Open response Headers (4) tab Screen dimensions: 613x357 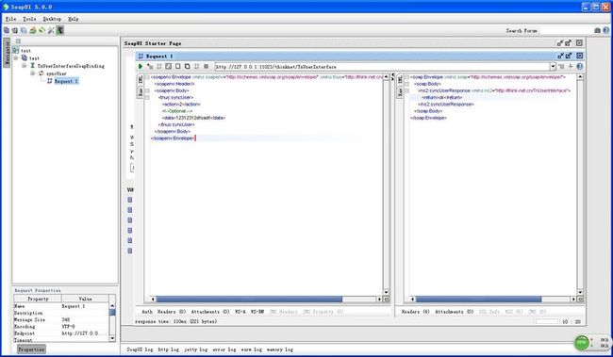click(x=415, y=312)
